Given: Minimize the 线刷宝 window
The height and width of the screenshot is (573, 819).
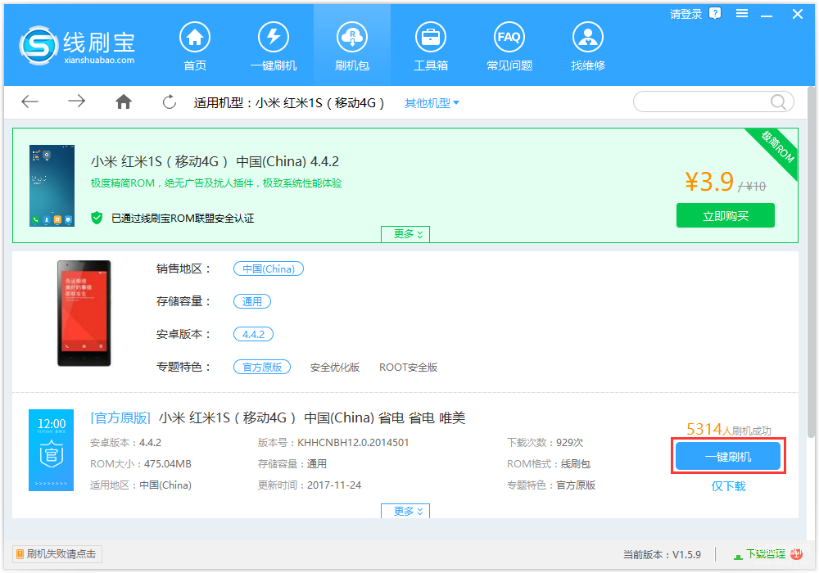Looking at the screenshot, I should tap(767, 15).
